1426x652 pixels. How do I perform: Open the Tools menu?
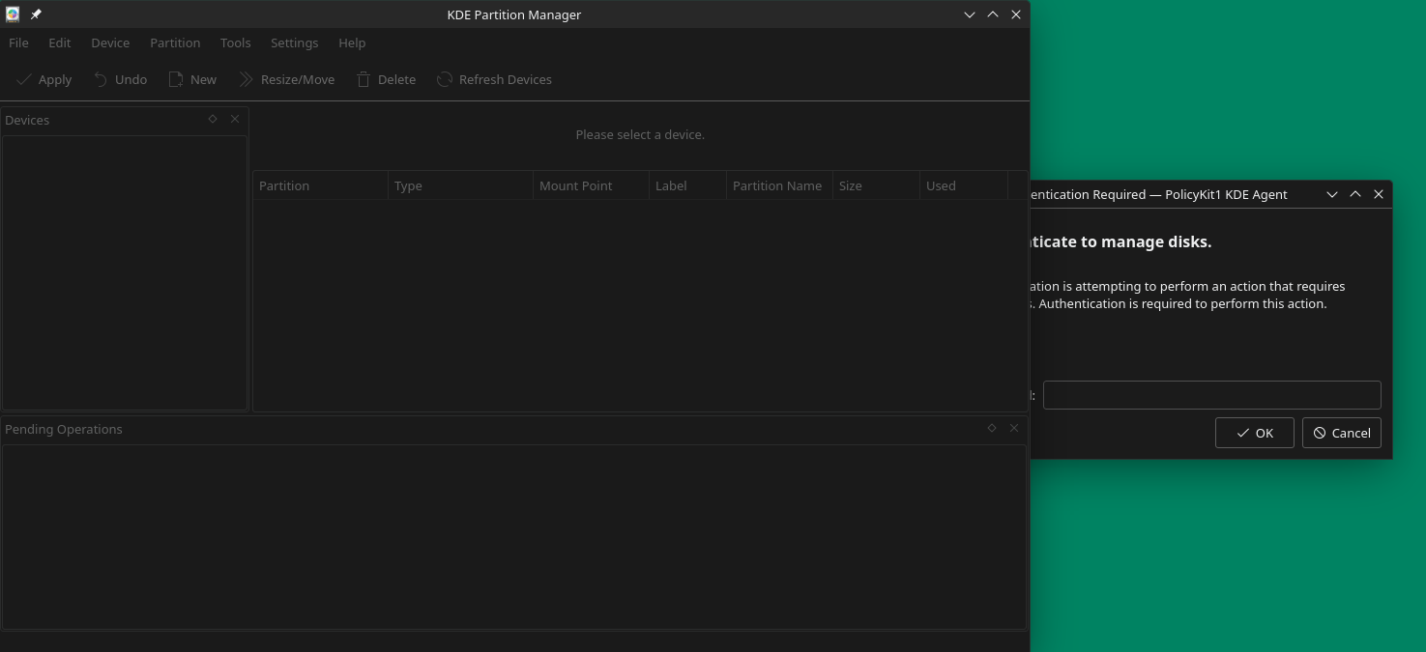point(235,43)
